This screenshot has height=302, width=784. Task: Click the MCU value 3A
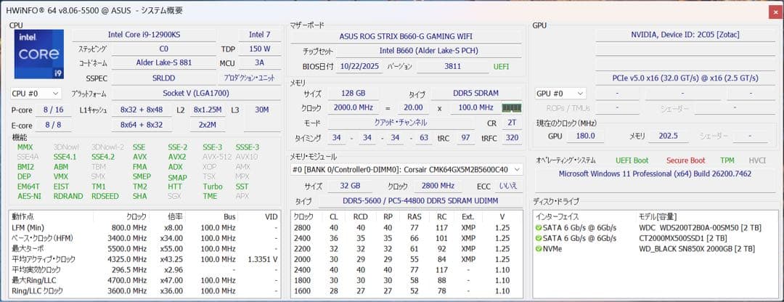259,63
